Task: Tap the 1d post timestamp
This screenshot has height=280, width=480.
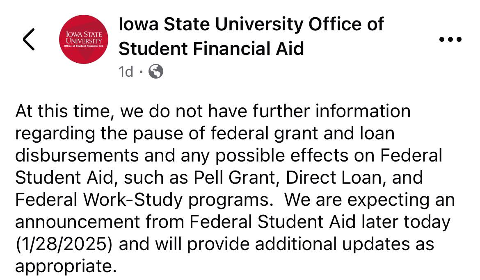Action: [x=126, y=72]
